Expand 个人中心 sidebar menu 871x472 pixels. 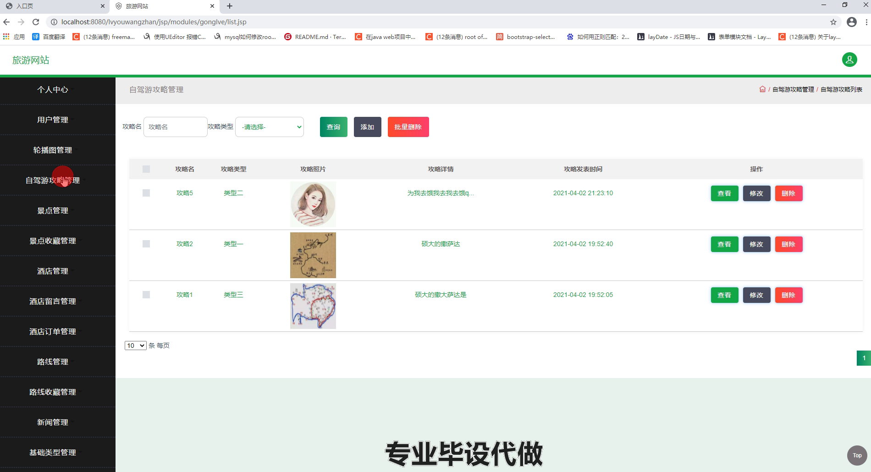(x=53, y=90)
